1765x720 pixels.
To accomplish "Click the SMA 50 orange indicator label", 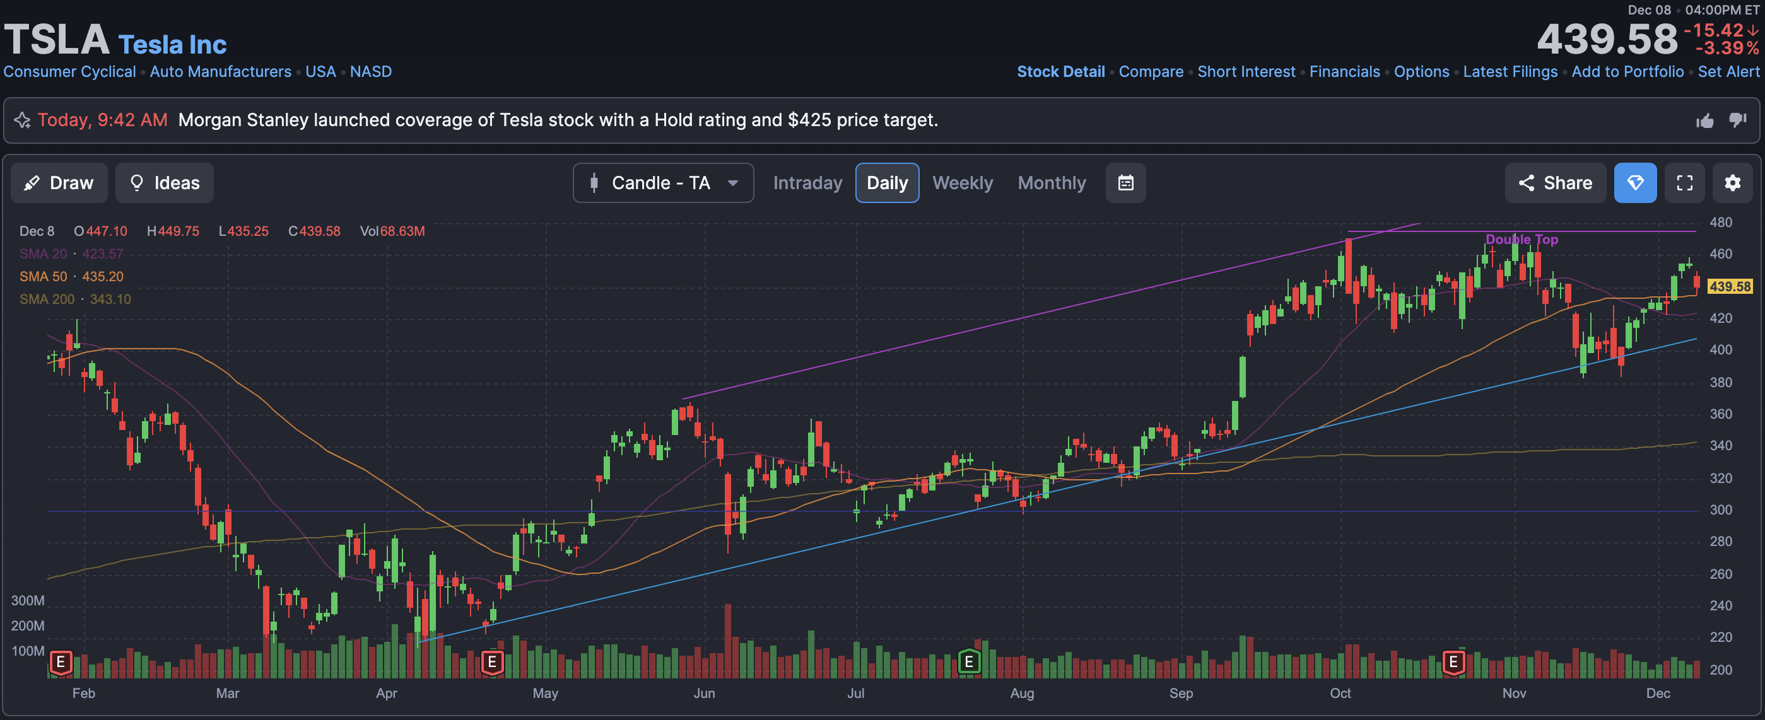I will pos(43,277).
